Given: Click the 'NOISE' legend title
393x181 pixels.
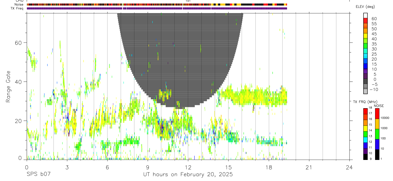Looking at the screenshot, I should (x=379, y=106).
